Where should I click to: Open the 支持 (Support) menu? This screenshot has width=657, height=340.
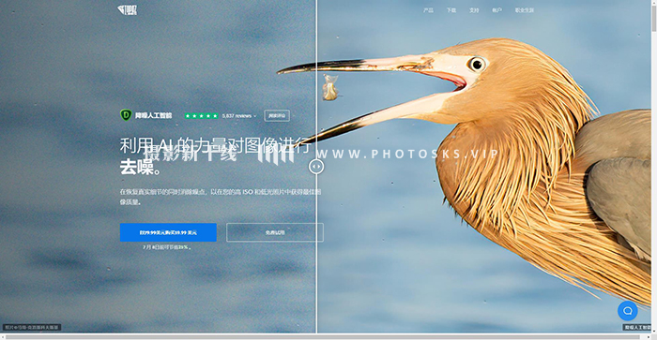(474, 10)
